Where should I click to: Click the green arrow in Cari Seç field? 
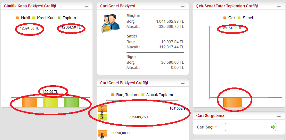(x=273, y=127)
